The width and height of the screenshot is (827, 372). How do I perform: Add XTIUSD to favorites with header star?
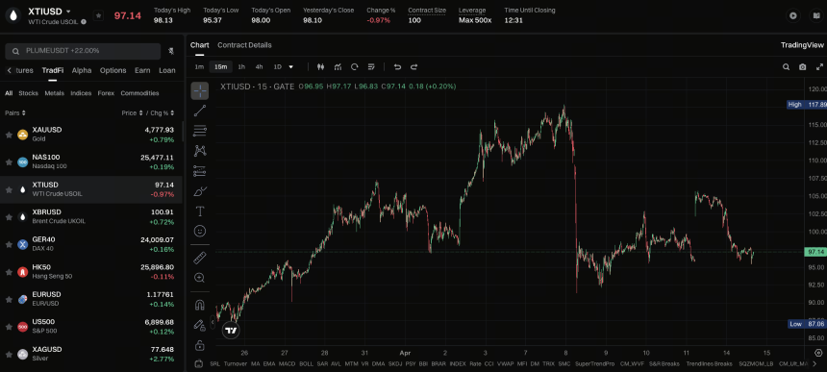(99, 15)
